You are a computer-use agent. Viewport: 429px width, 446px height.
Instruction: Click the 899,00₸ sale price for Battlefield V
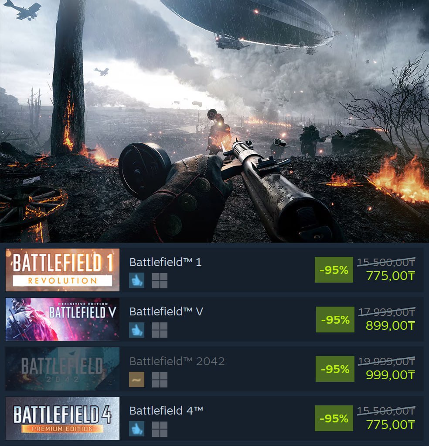(x=390, y=325)
